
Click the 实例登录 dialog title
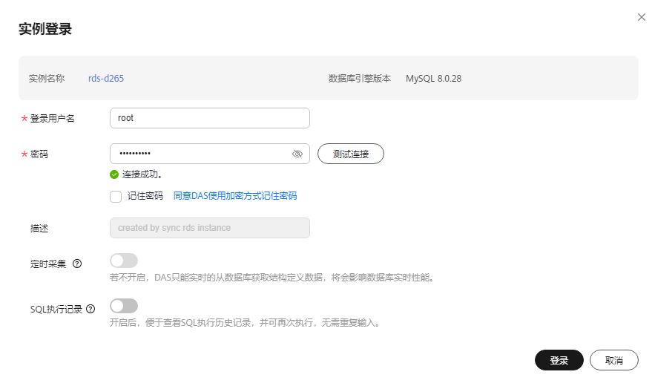click(x=45, y=30)
